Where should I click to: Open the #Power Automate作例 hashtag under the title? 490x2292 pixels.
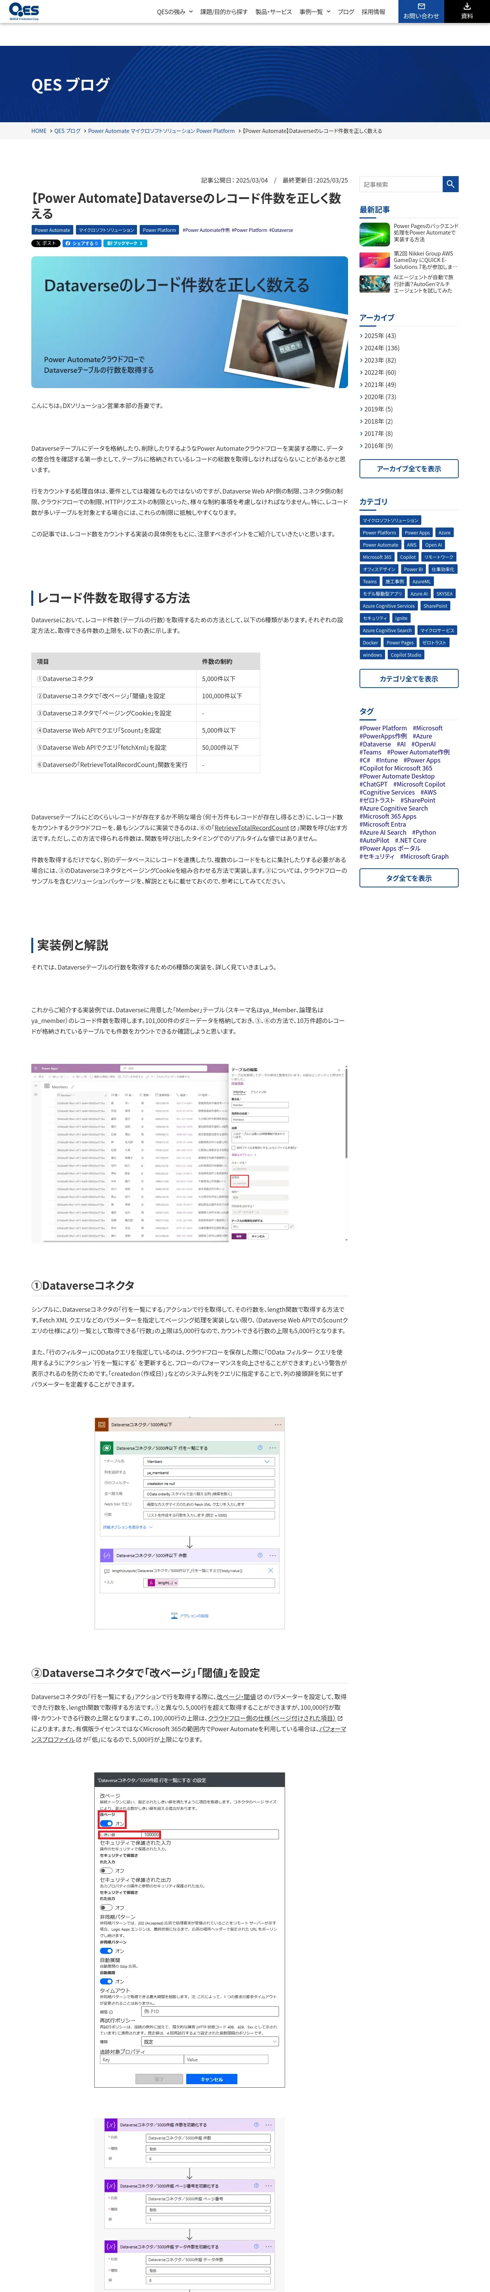click(206, 230)
